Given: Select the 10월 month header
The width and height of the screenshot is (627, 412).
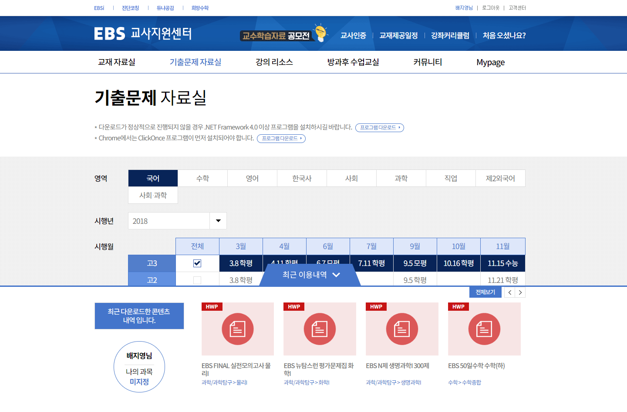Looking at the screenshot, I should click(x=458, y=246).
